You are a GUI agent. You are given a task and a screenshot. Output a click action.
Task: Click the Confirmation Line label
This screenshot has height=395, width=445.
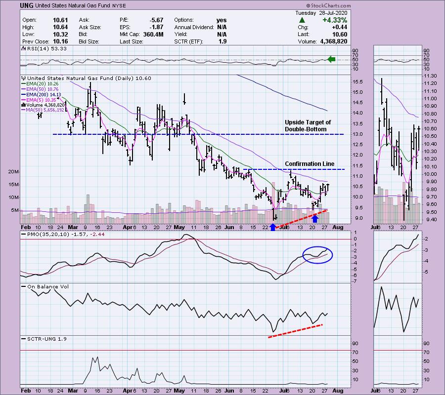click(x=310, y=164)
